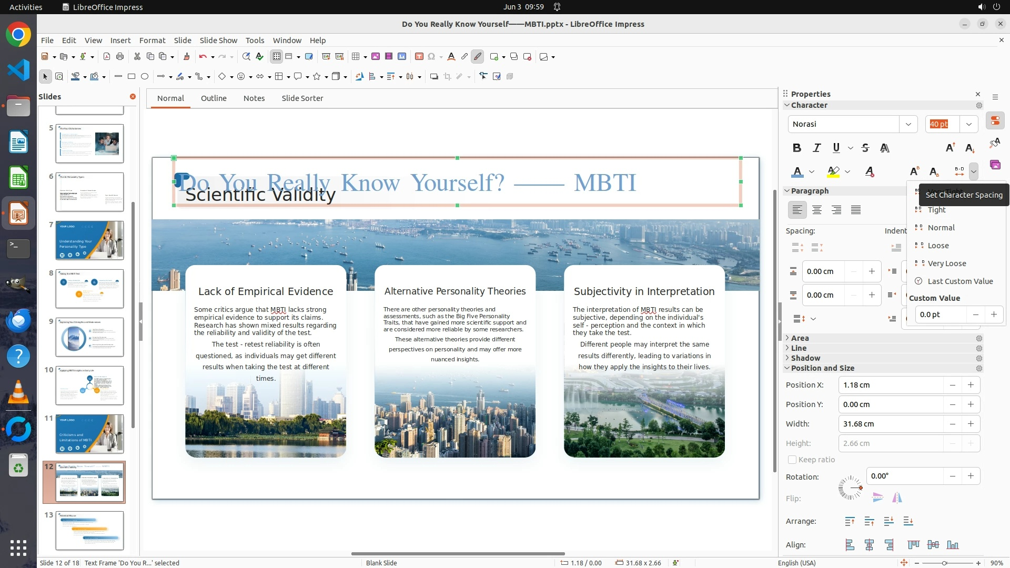Center align paragraph text
This screenshot has height=568, width=1010.
817,210
